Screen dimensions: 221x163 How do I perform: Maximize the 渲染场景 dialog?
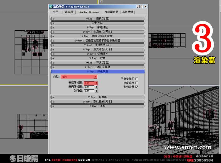coord(141,6)
